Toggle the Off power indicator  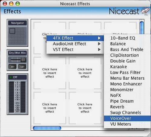tap(11, 77)
